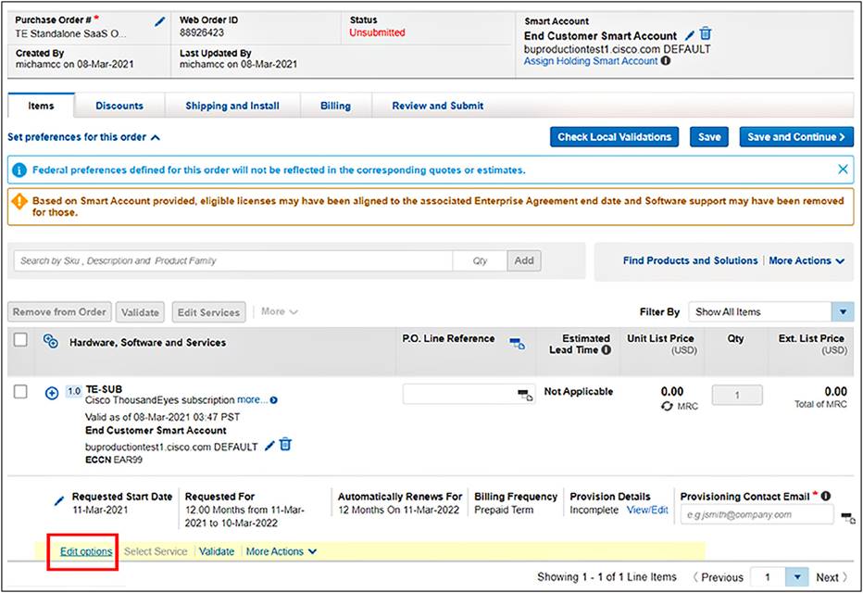
Task: Click the MRC recurring charge icon
Action: point(667,406)
